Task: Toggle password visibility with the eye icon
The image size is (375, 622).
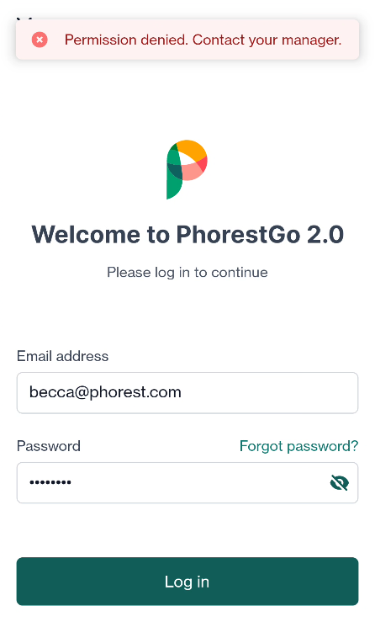Action: [x=340, y=483]
